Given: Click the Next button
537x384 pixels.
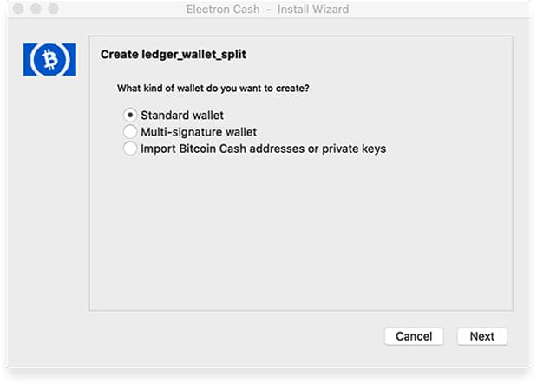Looking at the screenshot, I should pos(481,336).
